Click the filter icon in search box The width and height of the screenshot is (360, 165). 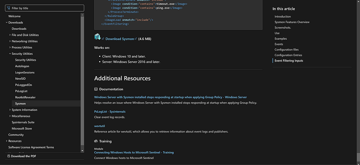pyautogui.click(x=9, y=8)
